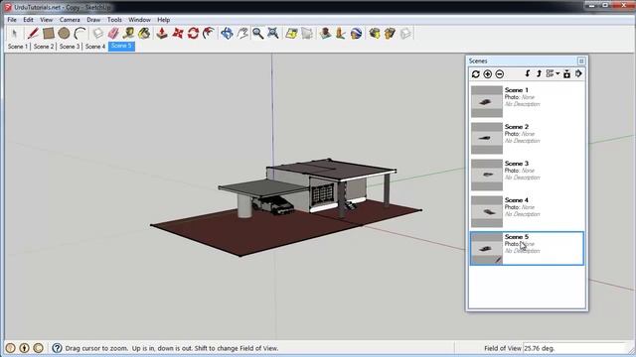Select the Tape Measure tool
This screenshot has width=636, height=357.
128,34
